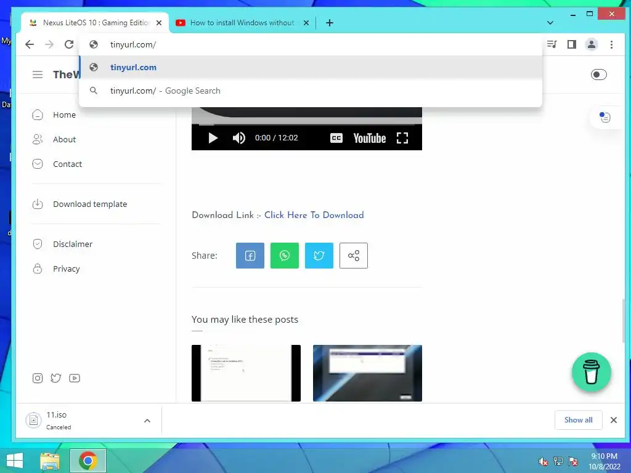631x473 pixels.
Task: Open the second related post thumbnail
Action: coord(367,373)
